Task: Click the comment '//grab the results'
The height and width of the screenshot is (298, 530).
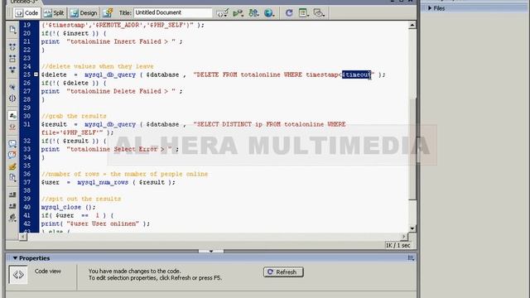Action: pyautogui.click(x=74, y=116)
